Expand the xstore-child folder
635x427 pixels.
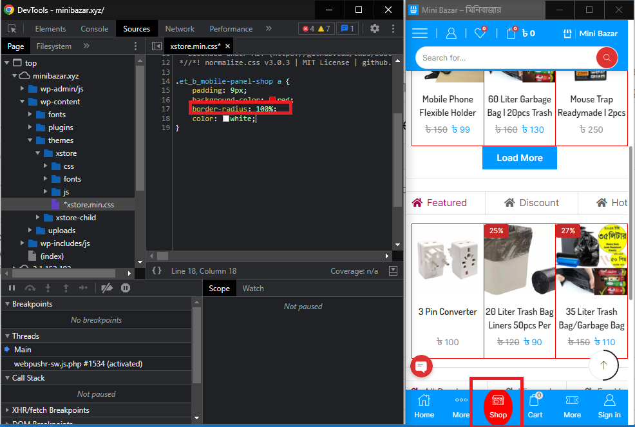pos(37,218)
